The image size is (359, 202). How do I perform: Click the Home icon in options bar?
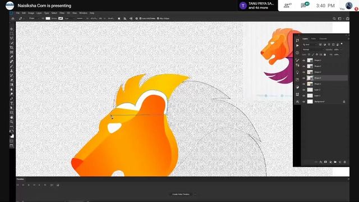click(x=13, y=19)
